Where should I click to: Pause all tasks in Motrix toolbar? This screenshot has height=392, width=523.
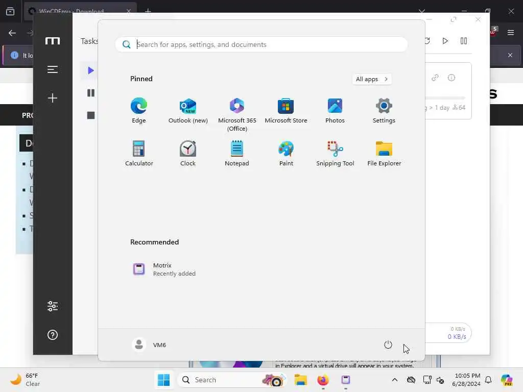point(464,41)
